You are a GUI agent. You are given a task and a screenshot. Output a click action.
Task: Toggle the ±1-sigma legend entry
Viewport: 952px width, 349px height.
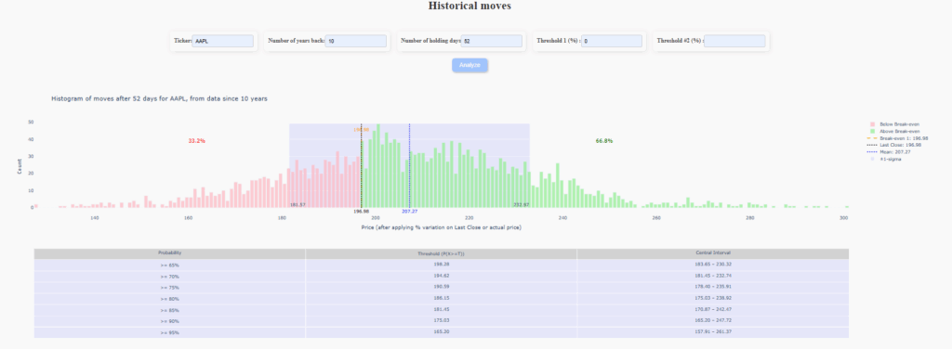point(885,159)
